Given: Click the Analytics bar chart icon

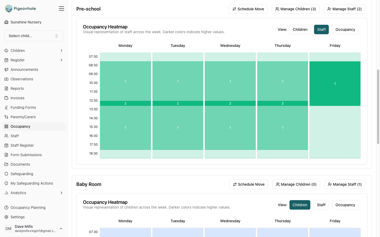Looking at the screenshot, I should [x=6, y=193].
